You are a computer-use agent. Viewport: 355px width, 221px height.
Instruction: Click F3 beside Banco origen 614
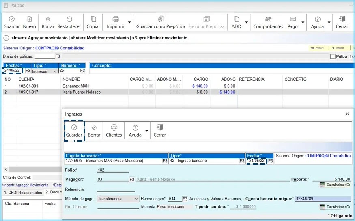[185, 199]
